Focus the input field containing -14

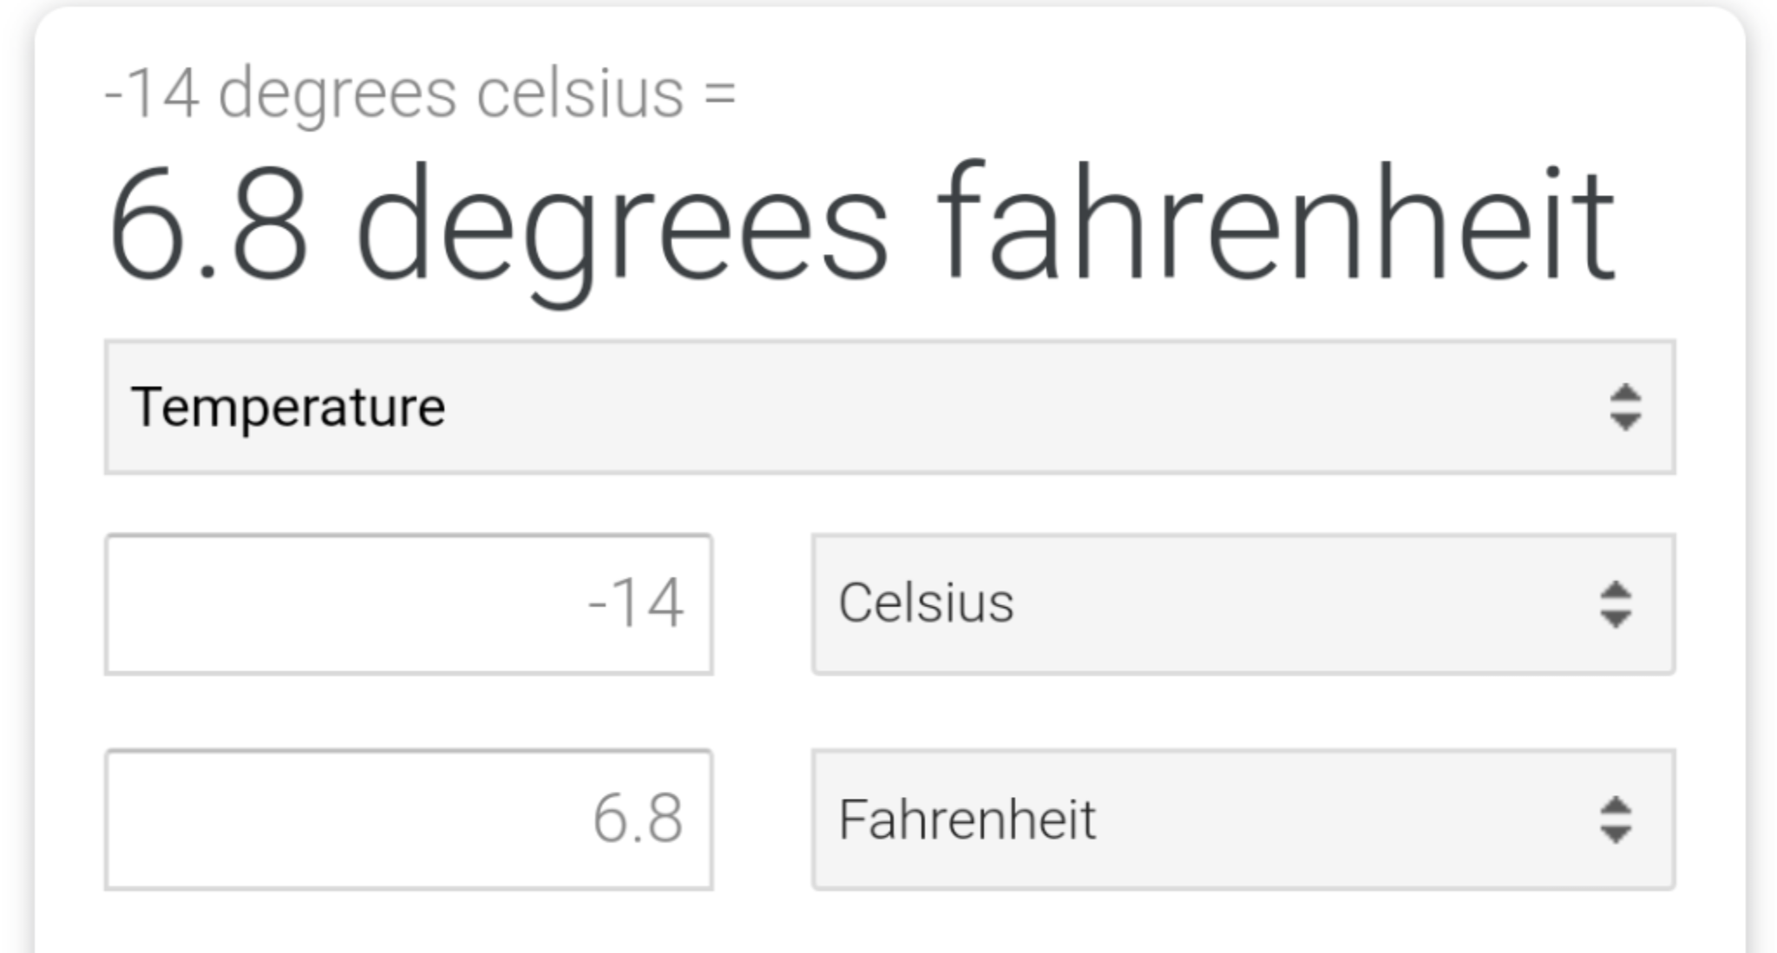pos(409,604)
